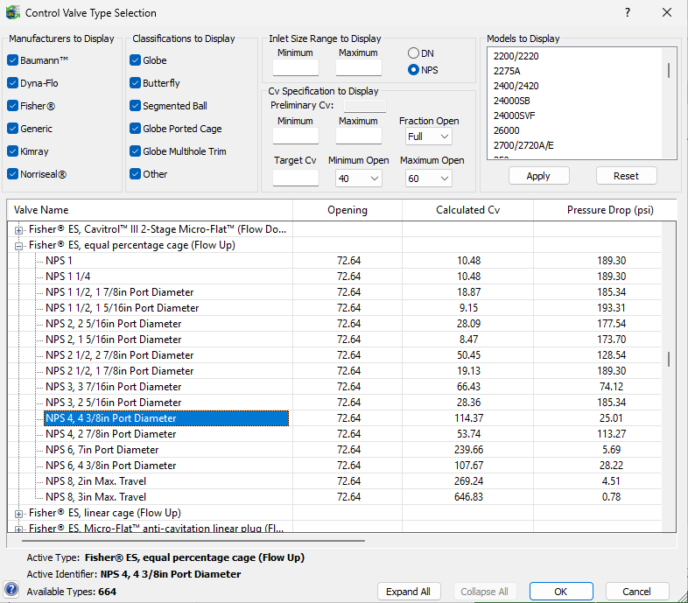
Task: Select model 2200/2220 in Models list
Action: (x=516, y=56)
